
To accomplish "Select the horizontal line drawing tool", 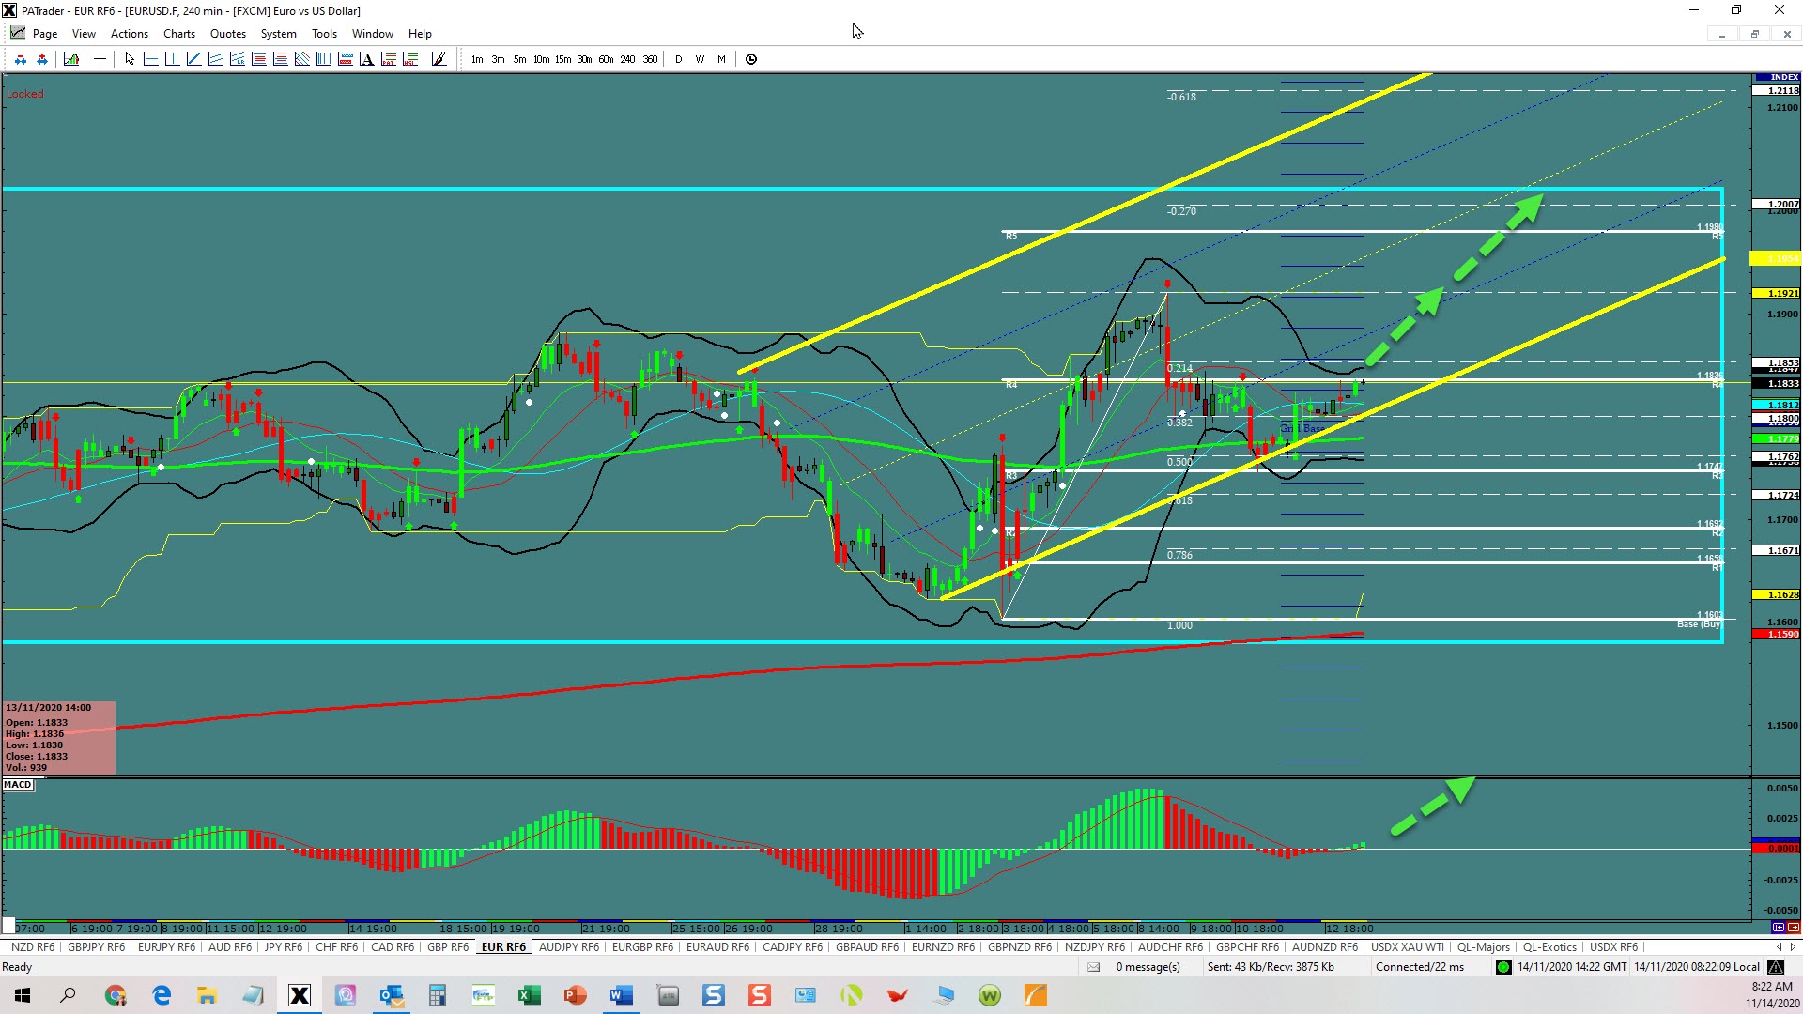I will (150, 59).
